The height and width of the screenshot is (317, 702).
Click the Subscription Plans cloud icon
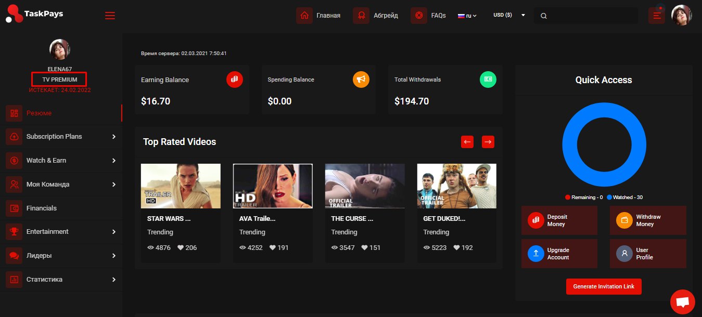[x=14, y=137]
